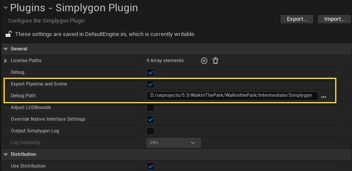Expand the License Paths array
Image resolution: width=352 pixels, height=171 pixels.
(6, 61)
